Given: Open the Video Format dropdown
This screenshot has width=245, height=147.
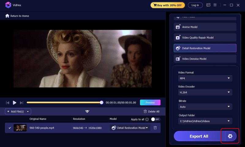Looking at the screenshot, I should [x=205, y=78].
